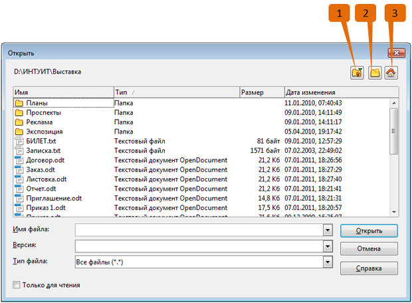Expand the Версия dropdown list
Image resolution: width=412 pixels, height=303 pixels.
[x=327, y=247]
